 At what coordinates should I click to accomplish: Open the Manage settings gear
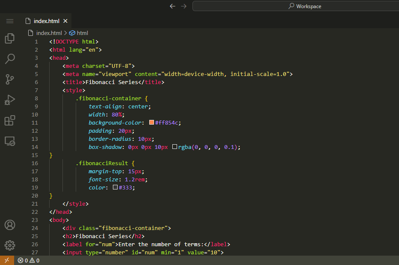coord(9,245)
